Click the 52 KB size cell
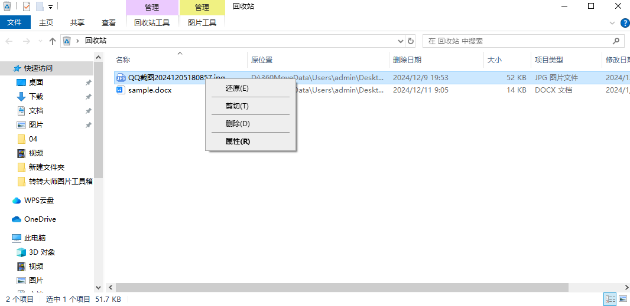This screenshot has width=630, height=306. click(516, 77)
